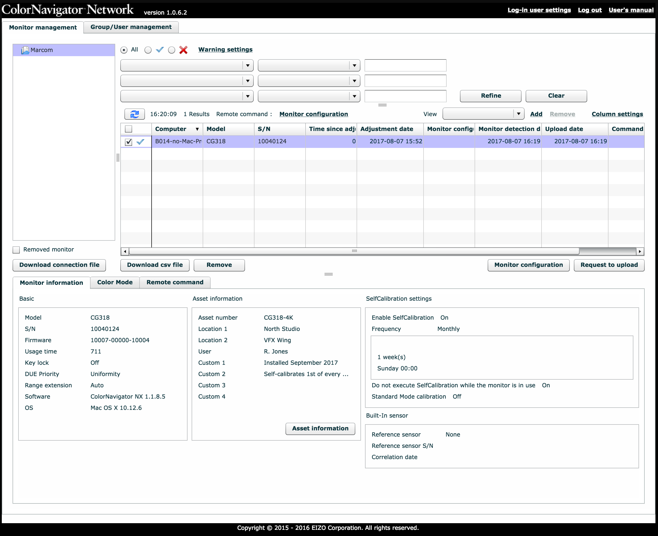Select the radio button next to red X

point(171,50)
